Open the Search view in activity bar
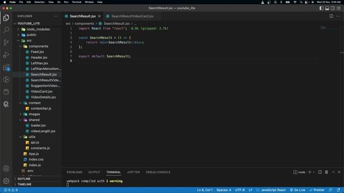The height and width of the screenshot is (193, 344). click(x=6, y=30)
